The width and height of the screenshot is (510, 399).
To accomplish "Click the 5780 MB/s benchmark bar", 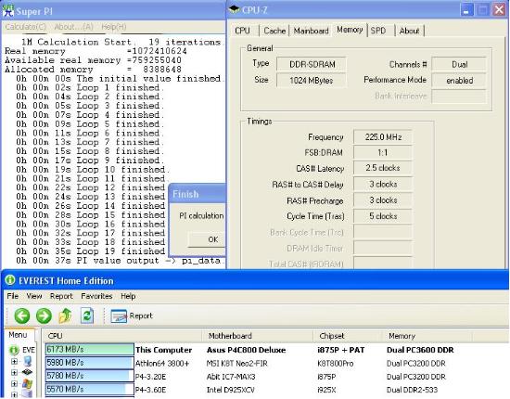I will coord(89,376).
